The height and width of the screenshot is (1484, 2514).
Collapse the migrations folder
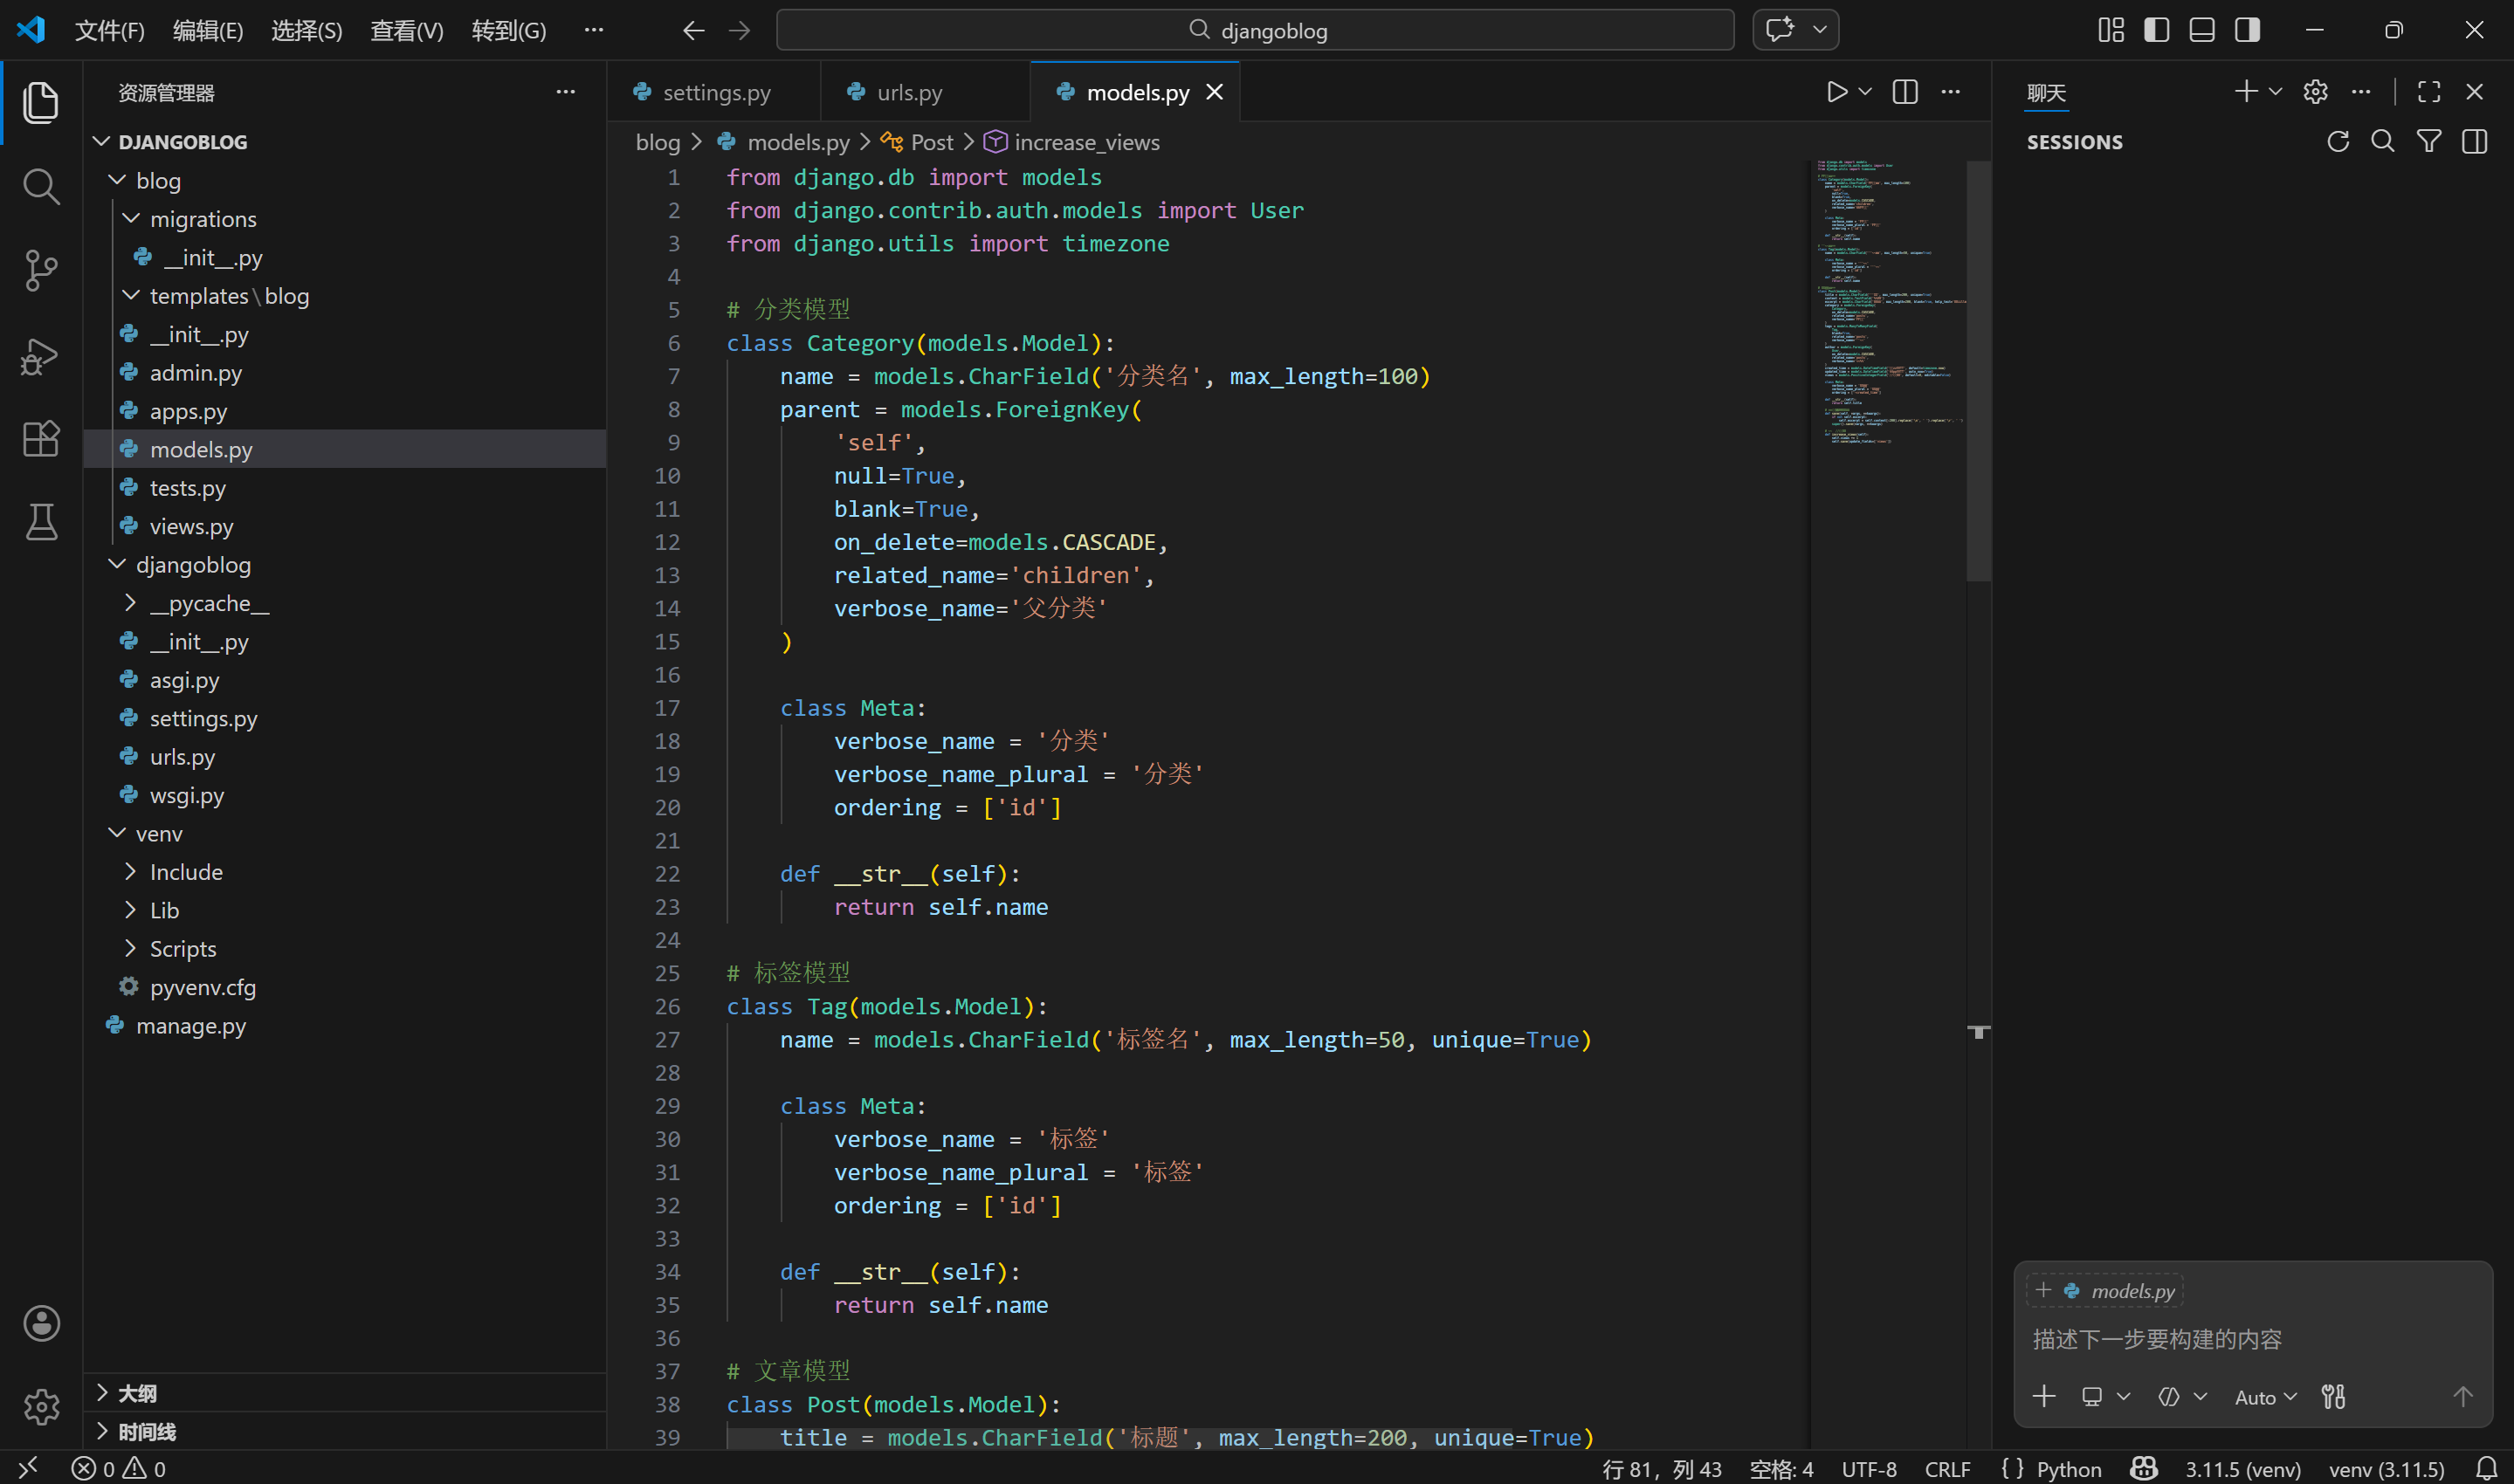click(x=203, y=219)
